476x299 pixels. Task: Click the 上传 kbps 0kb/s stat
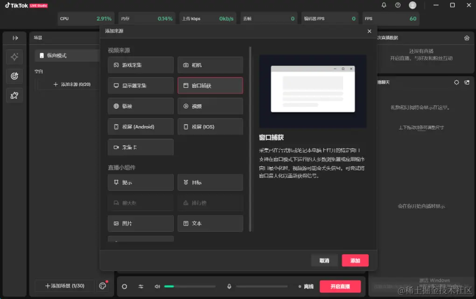point(208,19)
